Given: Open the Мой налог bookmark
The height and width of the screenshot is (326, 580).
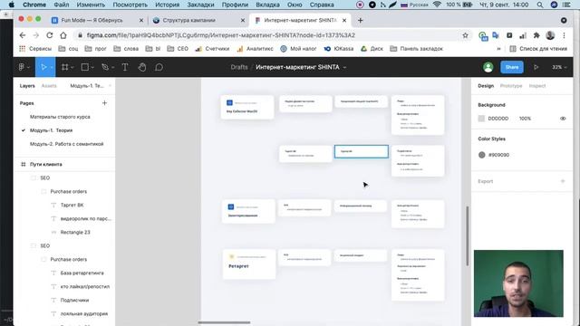Looking at the screenshot, I should pos(298,48).
